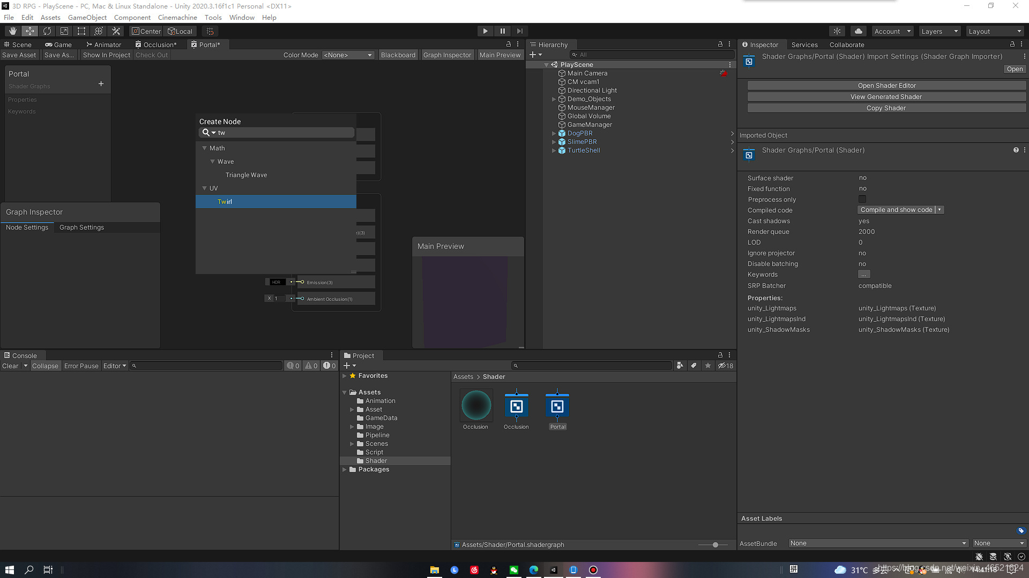The width and height of the screenshot is (1029, 578).
Task: Expand the DogPBR hierarchy item
Action: pos(554,133)
